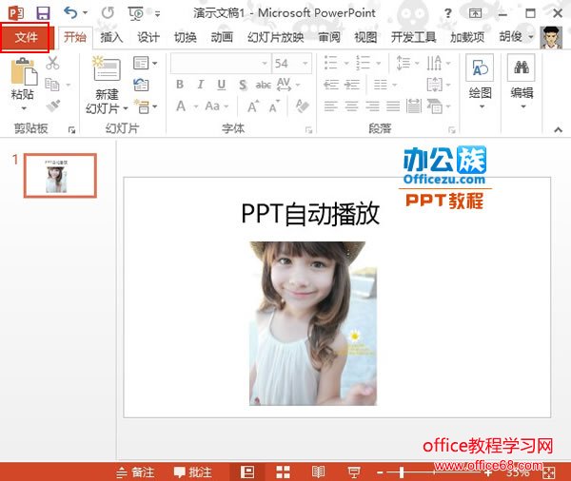Click the text direction icon
This screenshot has width=571, height=481.
pos(435,63)
